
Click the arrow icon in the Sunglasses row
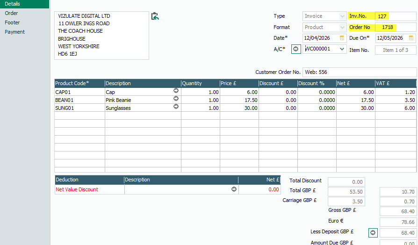coord(176,107)
